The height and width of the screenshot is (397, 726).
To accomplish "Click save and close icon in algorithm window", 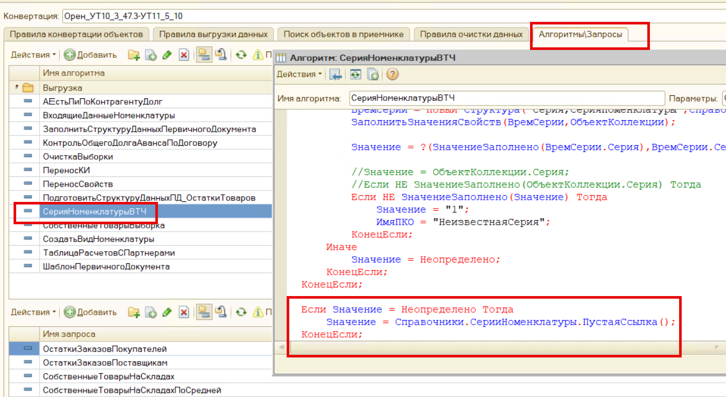I will (x=336, y=74).
